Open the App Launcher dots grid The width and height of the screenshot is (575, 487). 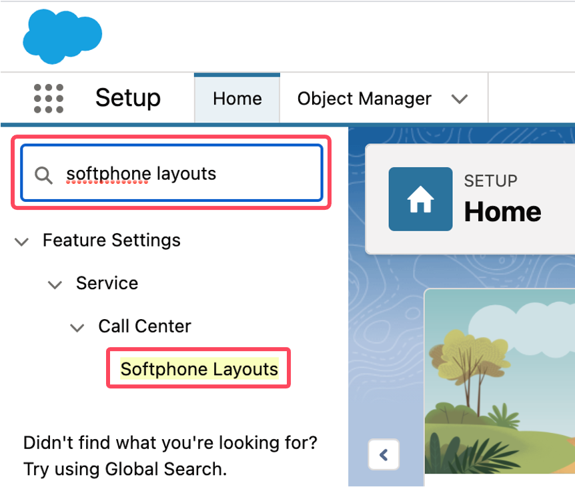coord(49,99)
